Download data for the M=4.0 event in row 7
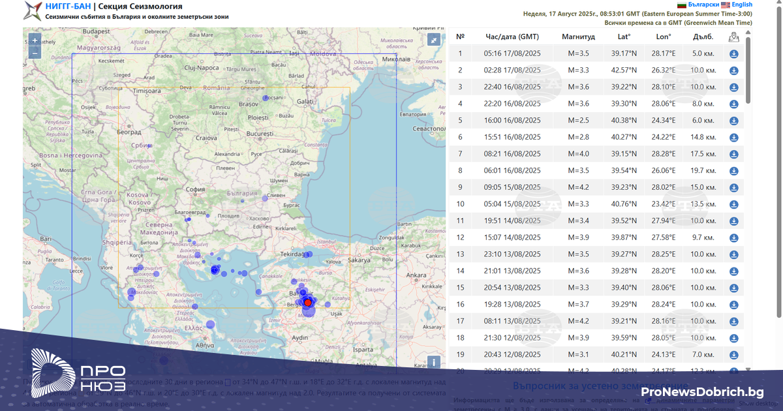The image size is (783, 411). (733, 154)
